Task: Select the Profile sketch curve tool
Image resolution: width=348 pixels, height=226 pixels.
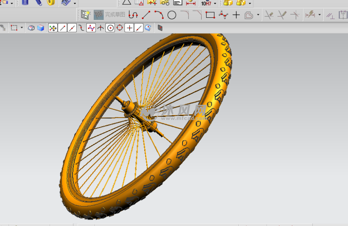Action: (133, 15)
